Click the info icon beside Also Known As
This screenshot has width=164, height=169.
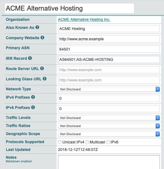point(37,27)
